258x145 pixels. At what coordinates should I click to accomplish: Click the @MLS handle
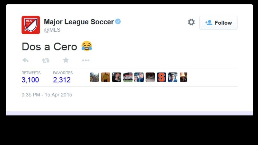pos(52,30)
